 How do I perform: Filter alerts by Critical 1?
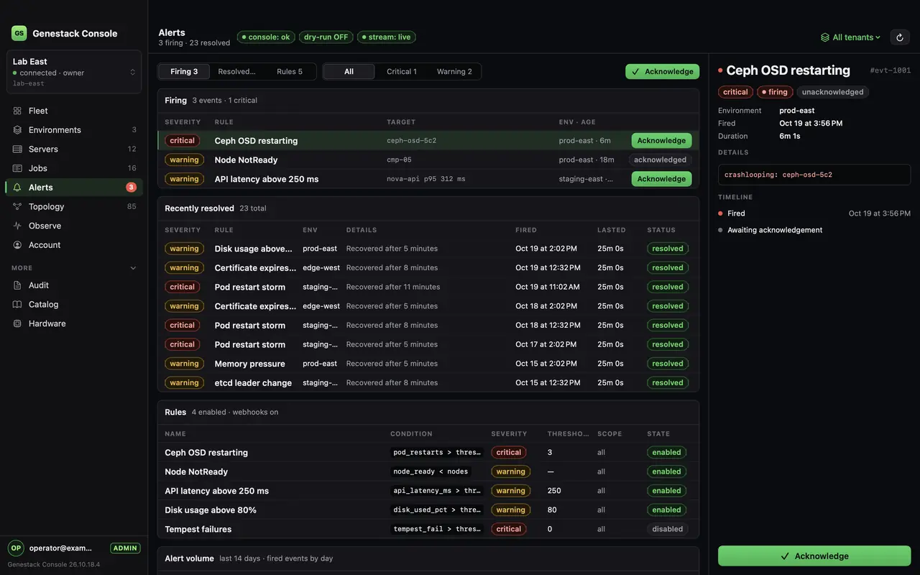click(x=402, y=72)
